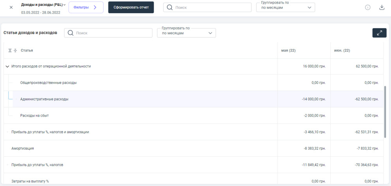Open the 'Фильтры' panel
Viewport: 391px width, 186px height.
pos(86,7)
